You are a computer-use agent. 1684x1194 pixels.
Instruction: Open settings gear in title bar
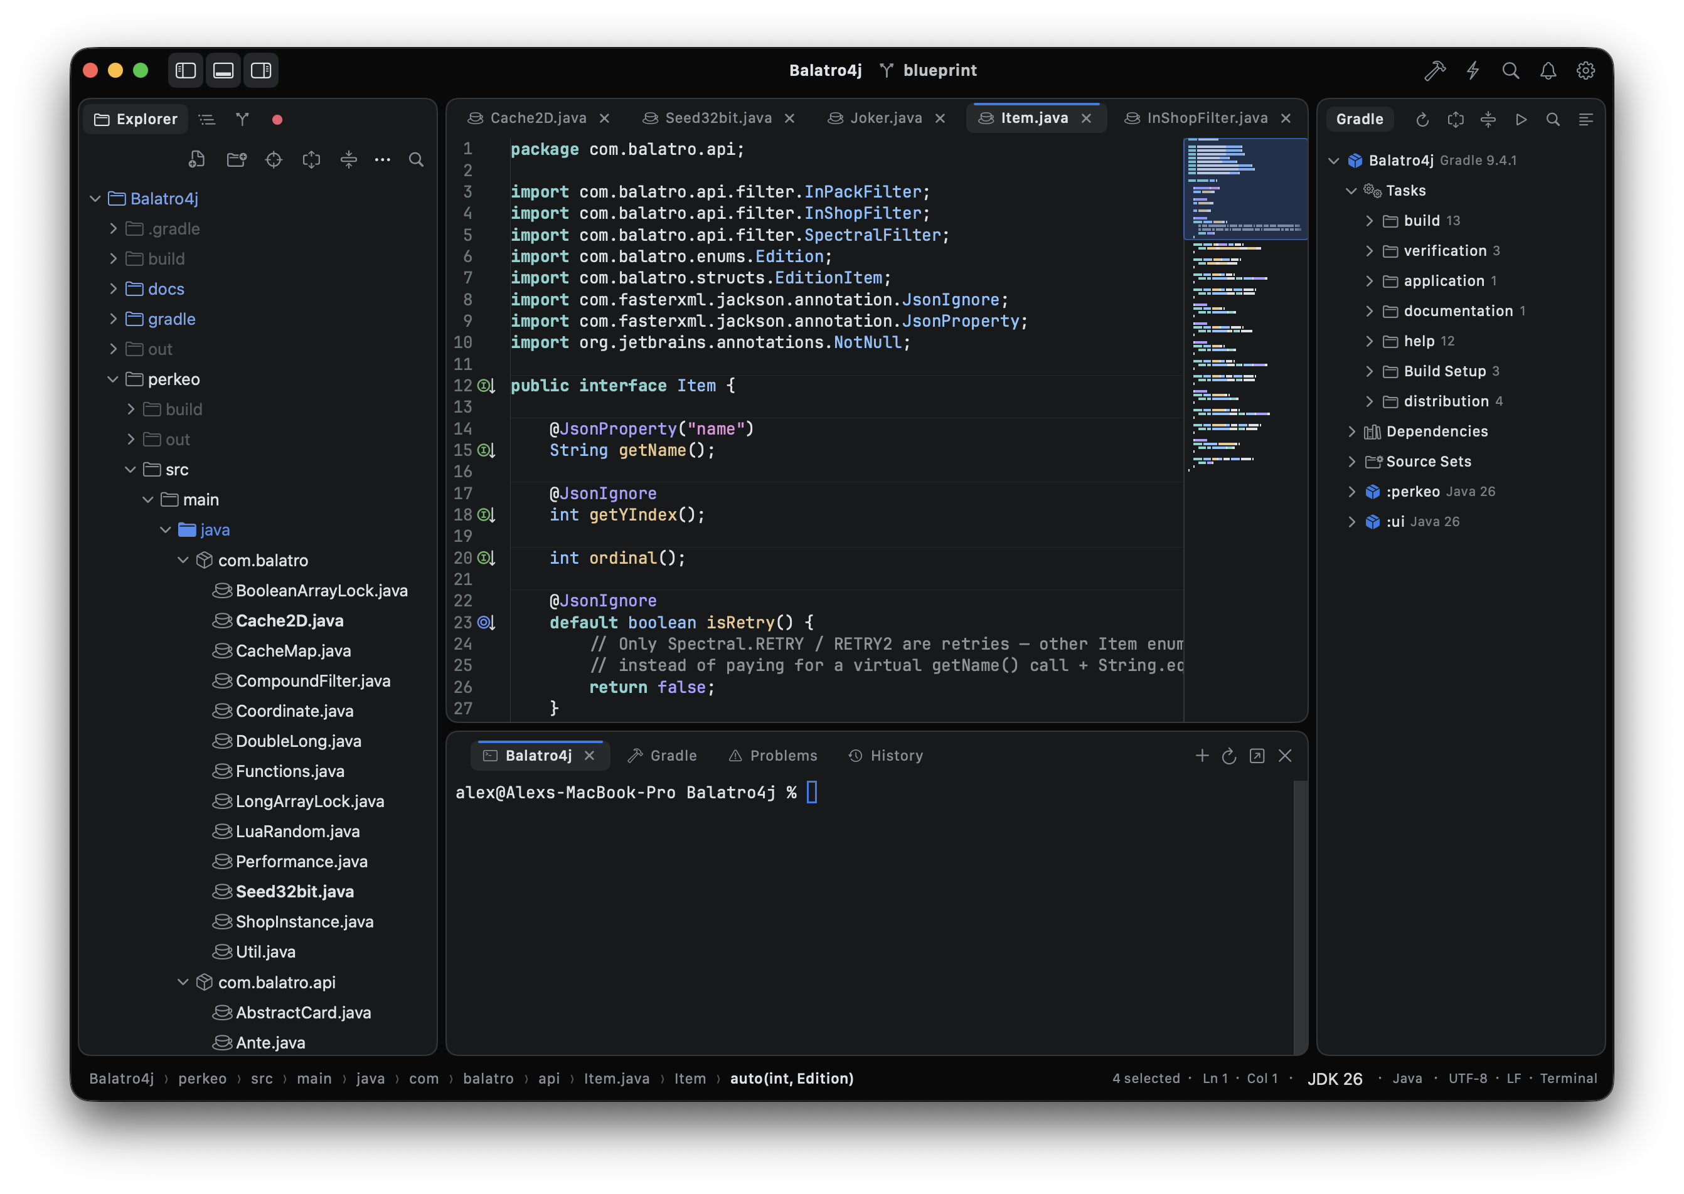pyautogui.click(x=1585, y=71)
